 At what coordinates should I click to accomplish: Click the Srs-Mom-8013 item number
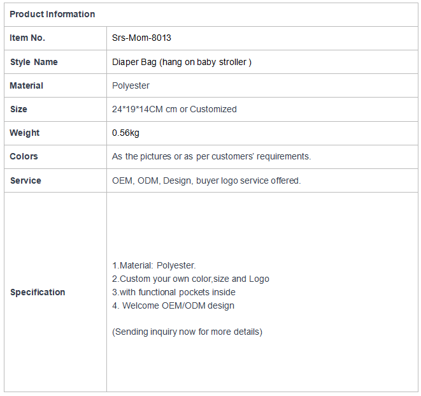[141, 38]
